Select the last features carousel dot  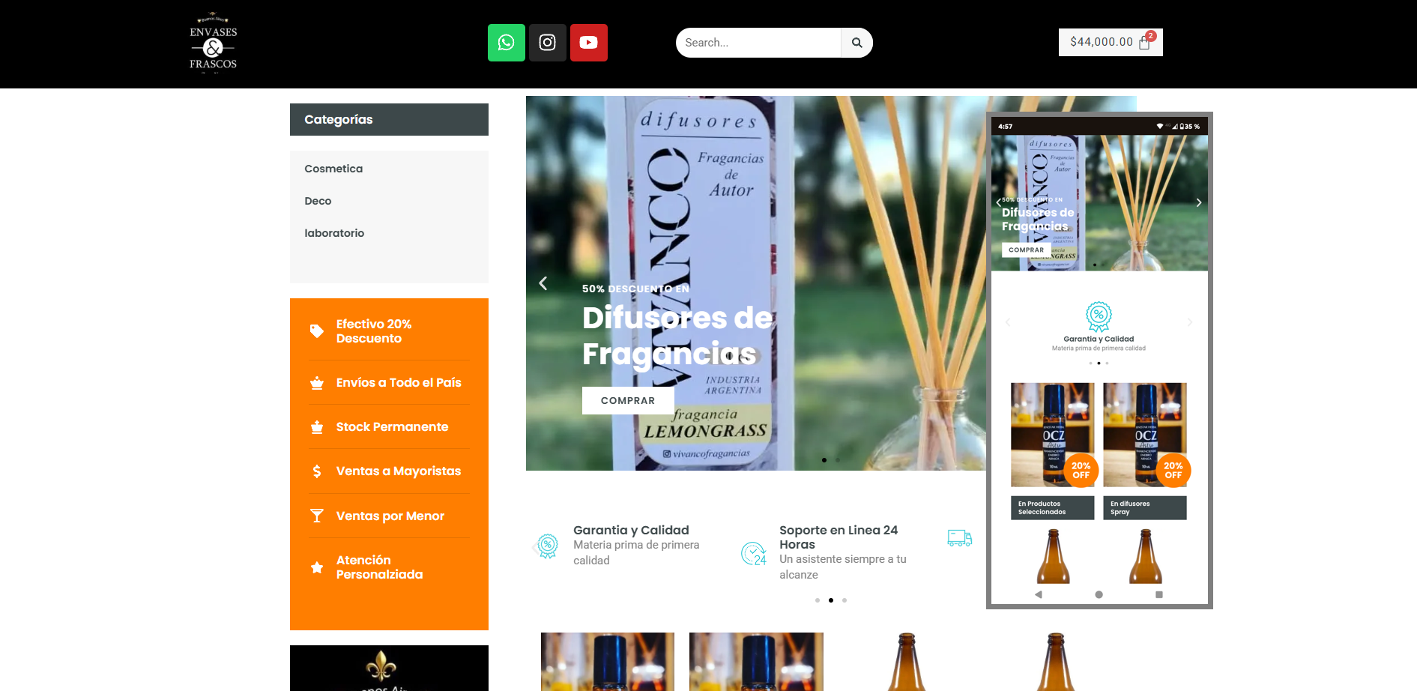click(x=845, y=600)
